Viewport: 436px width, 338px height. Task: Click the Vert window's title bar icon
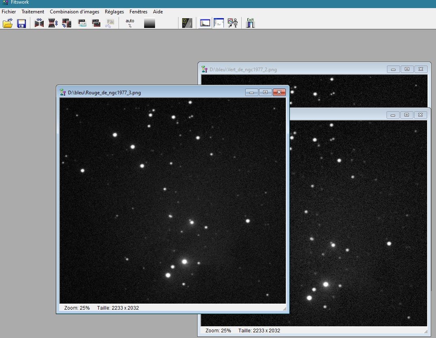pyautogui.click(x=205, y=69)
